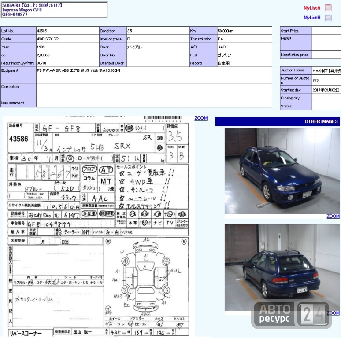This screenshot has width=341, height=338.
Task: Open the MyList A link
Action: click(x=312, y=8)
